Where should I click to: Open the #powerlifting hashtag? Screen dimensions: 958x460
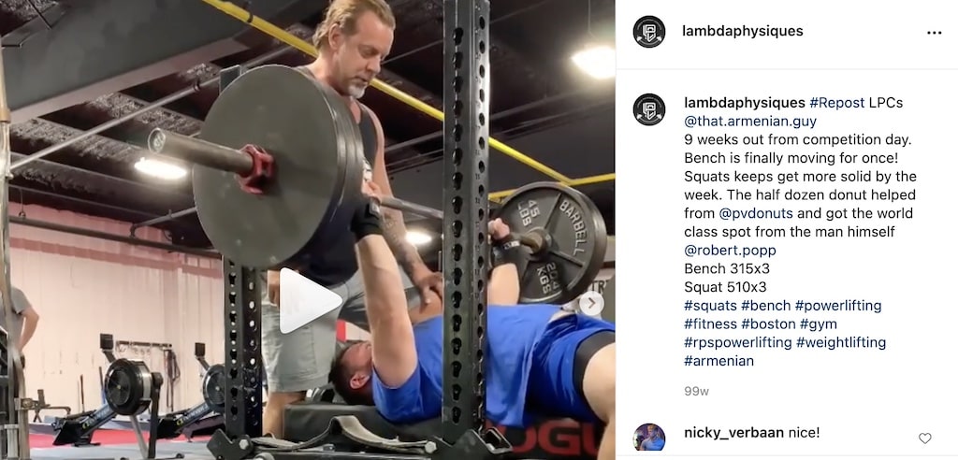pos(838,306)
